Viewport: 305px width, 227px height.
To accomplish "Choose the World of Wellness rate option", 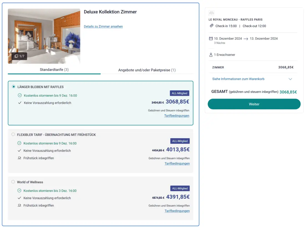I will coord(13,182).
